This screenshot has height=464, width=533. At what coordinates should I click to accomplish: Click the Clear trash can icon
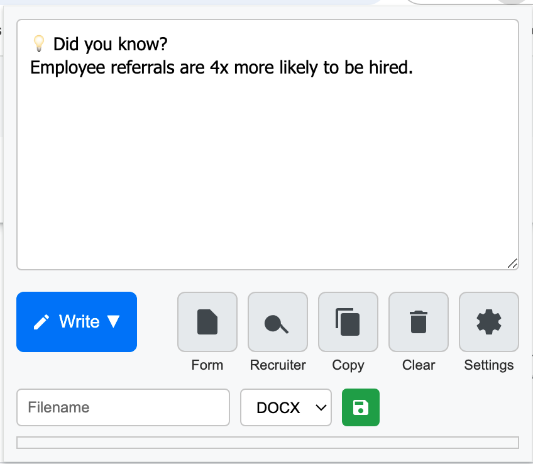click(x=418, y=322)
